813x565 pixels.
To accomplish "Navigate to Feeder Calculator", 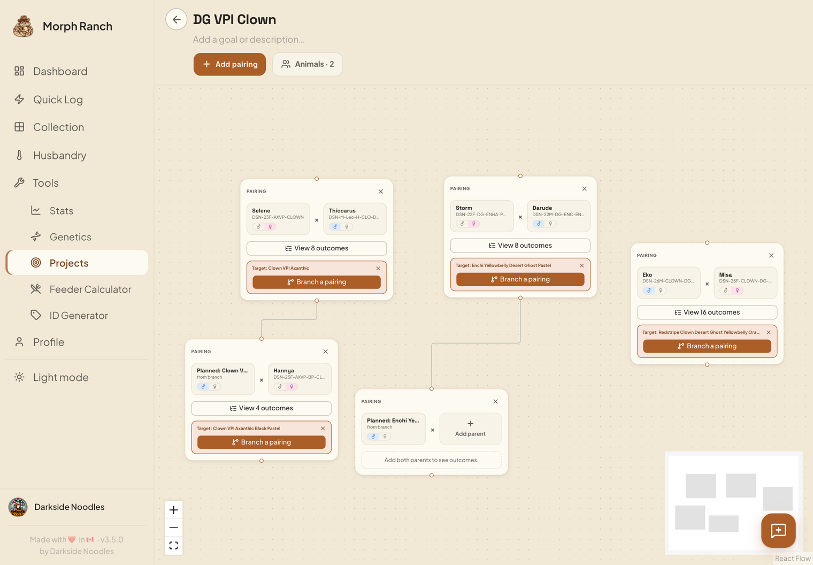I will 76,289.
